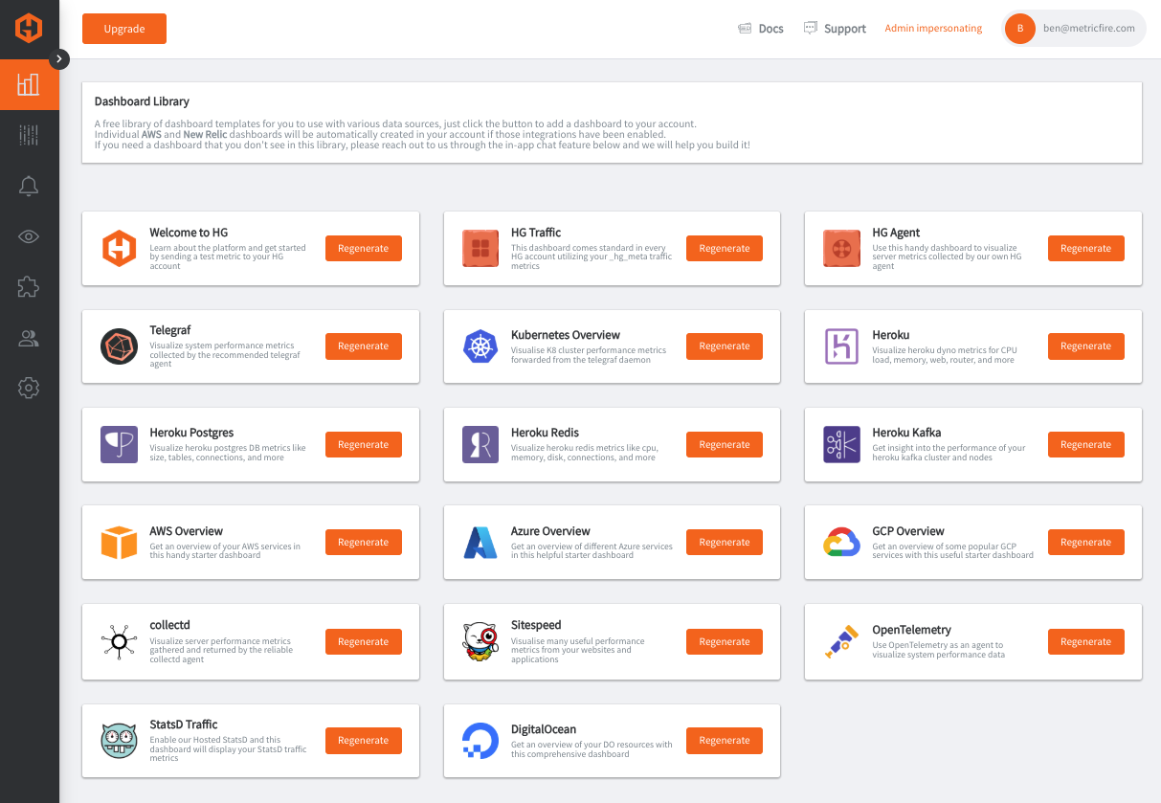Viewport: 1161px width, 803px height.
Task: Open the team users icon in sidebar
Action: pos(29,338)
